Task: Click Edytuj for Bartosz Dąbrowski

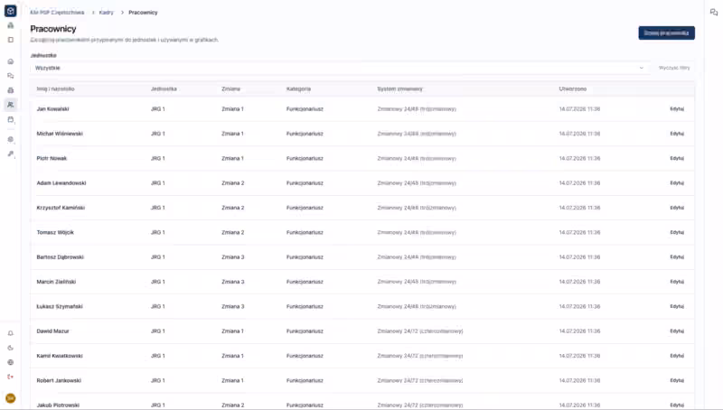Action: pos(677,257)
